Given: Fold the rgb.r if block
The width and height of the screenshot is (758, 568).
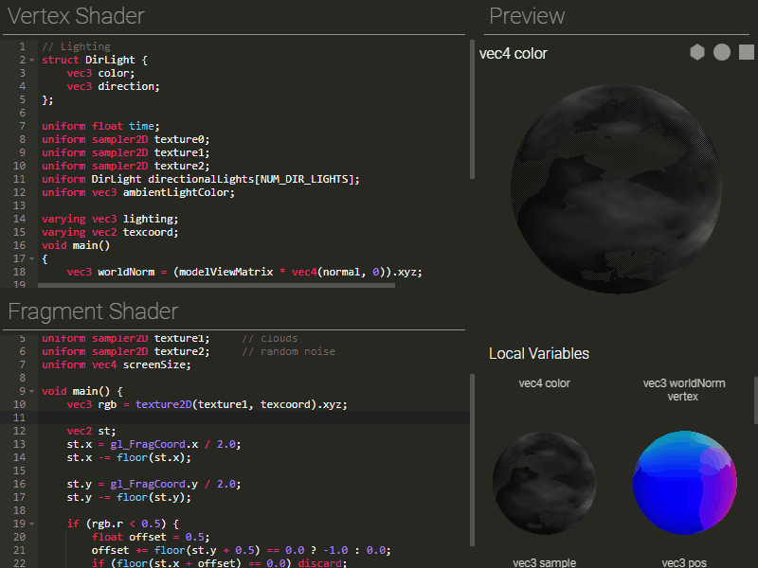Looking at the screenshot, I should click(x=32, y=524).
